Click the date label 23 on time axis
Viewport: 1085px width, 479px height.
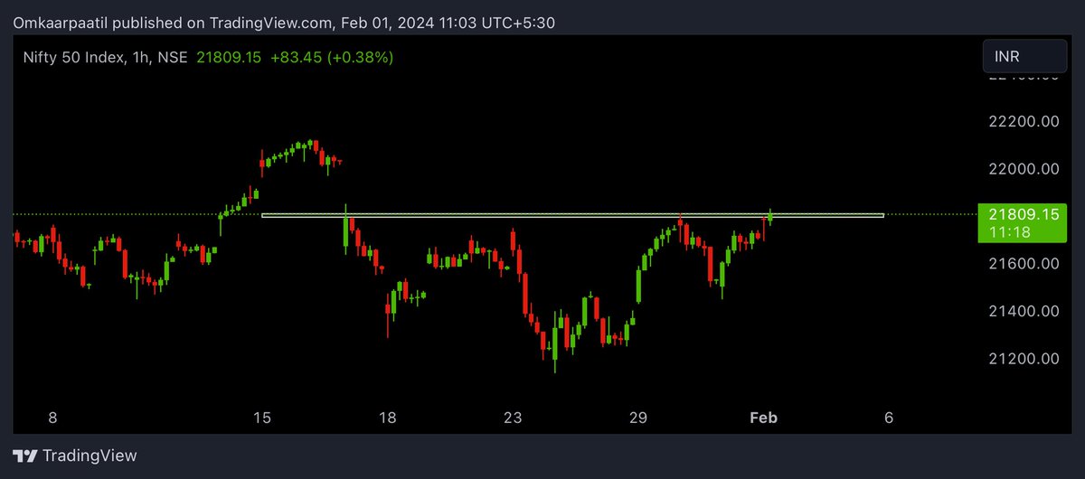click(513, 418)
